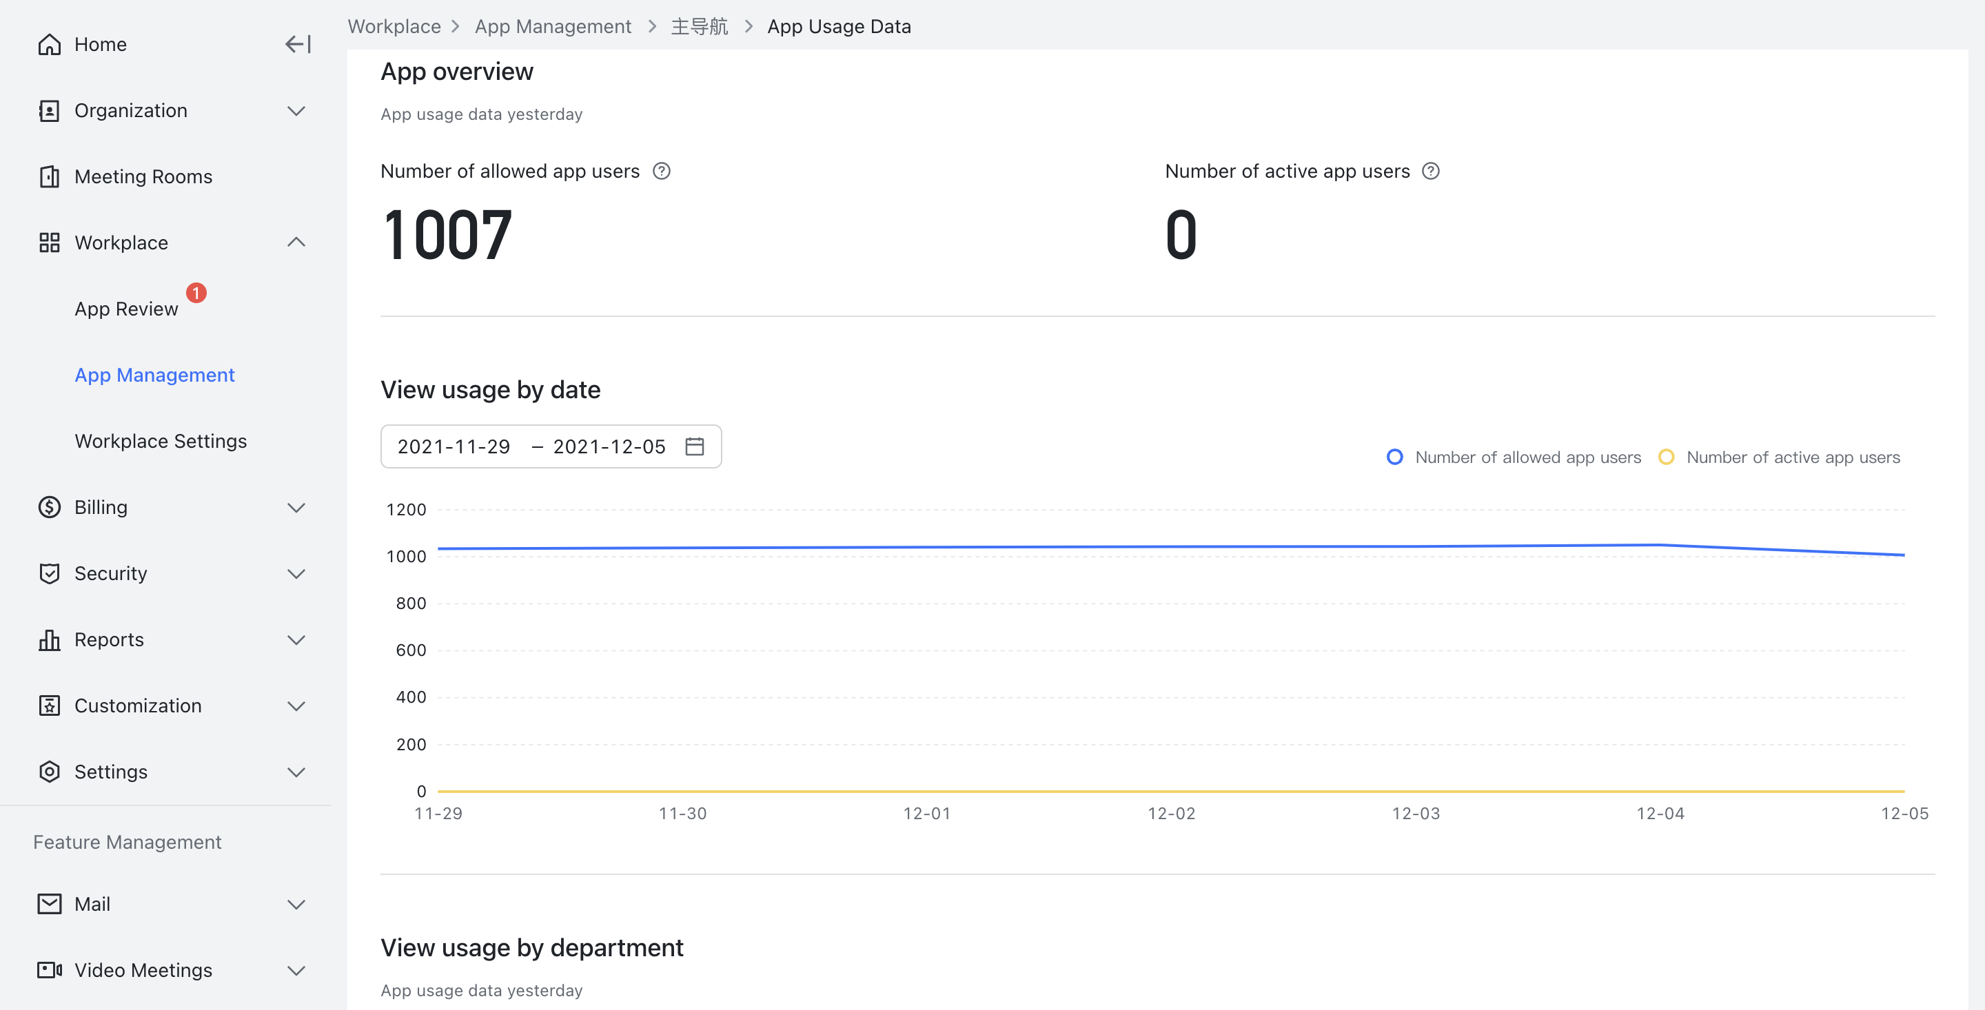Screen dimensions: 1985x1010
Task: Expand the Mail section chevron
Action: click(296, 905)
